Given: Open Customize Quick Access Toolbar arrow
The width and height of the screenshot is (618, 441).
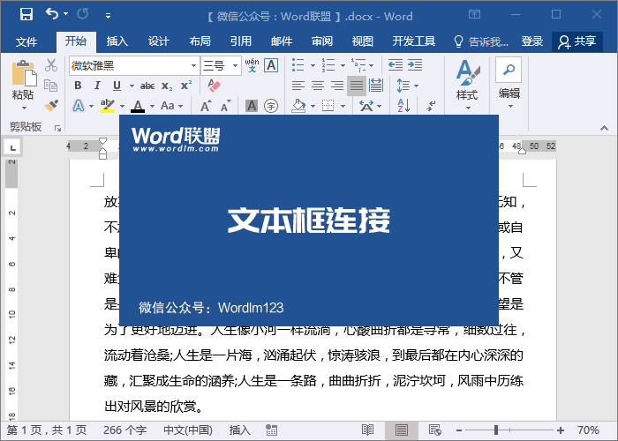Looking at the screenshot, I should [x=108, y=15].
